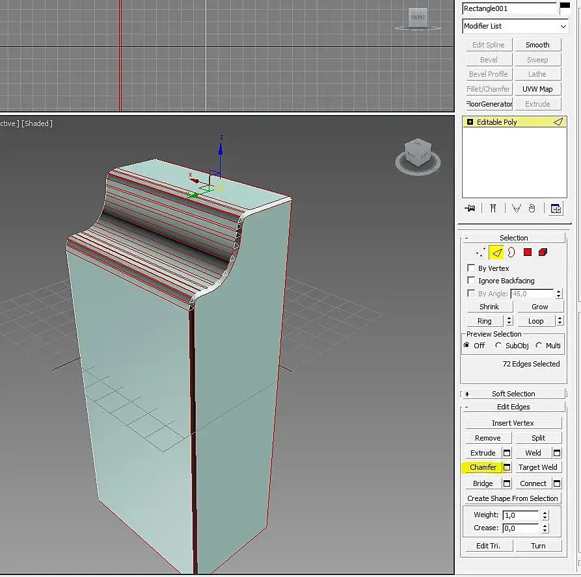The image size is (581, 577).
Task: Adjust the Crease spinner arrows
Action: (x=545, y=528)
